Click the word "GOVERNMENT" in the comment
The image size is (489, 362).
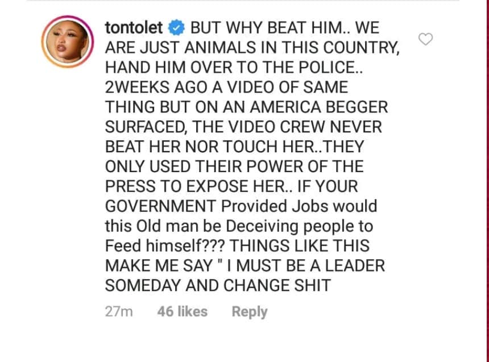coord(160,206)
